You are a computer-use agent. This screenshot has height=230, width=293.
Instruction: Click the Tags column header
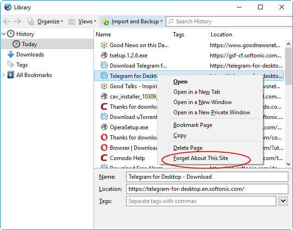[190, 35]
